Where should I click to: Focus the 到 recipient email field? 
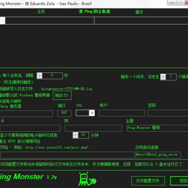(93, 128)
